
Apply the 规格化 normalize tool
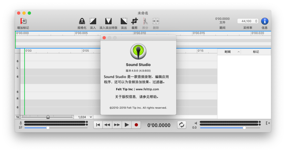click(x=82, y=21)
